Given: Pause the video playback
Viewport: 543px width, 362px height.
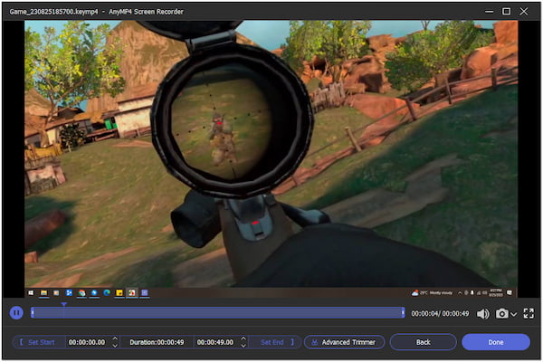Looking at the screenshot, I should tap(16, 313).
